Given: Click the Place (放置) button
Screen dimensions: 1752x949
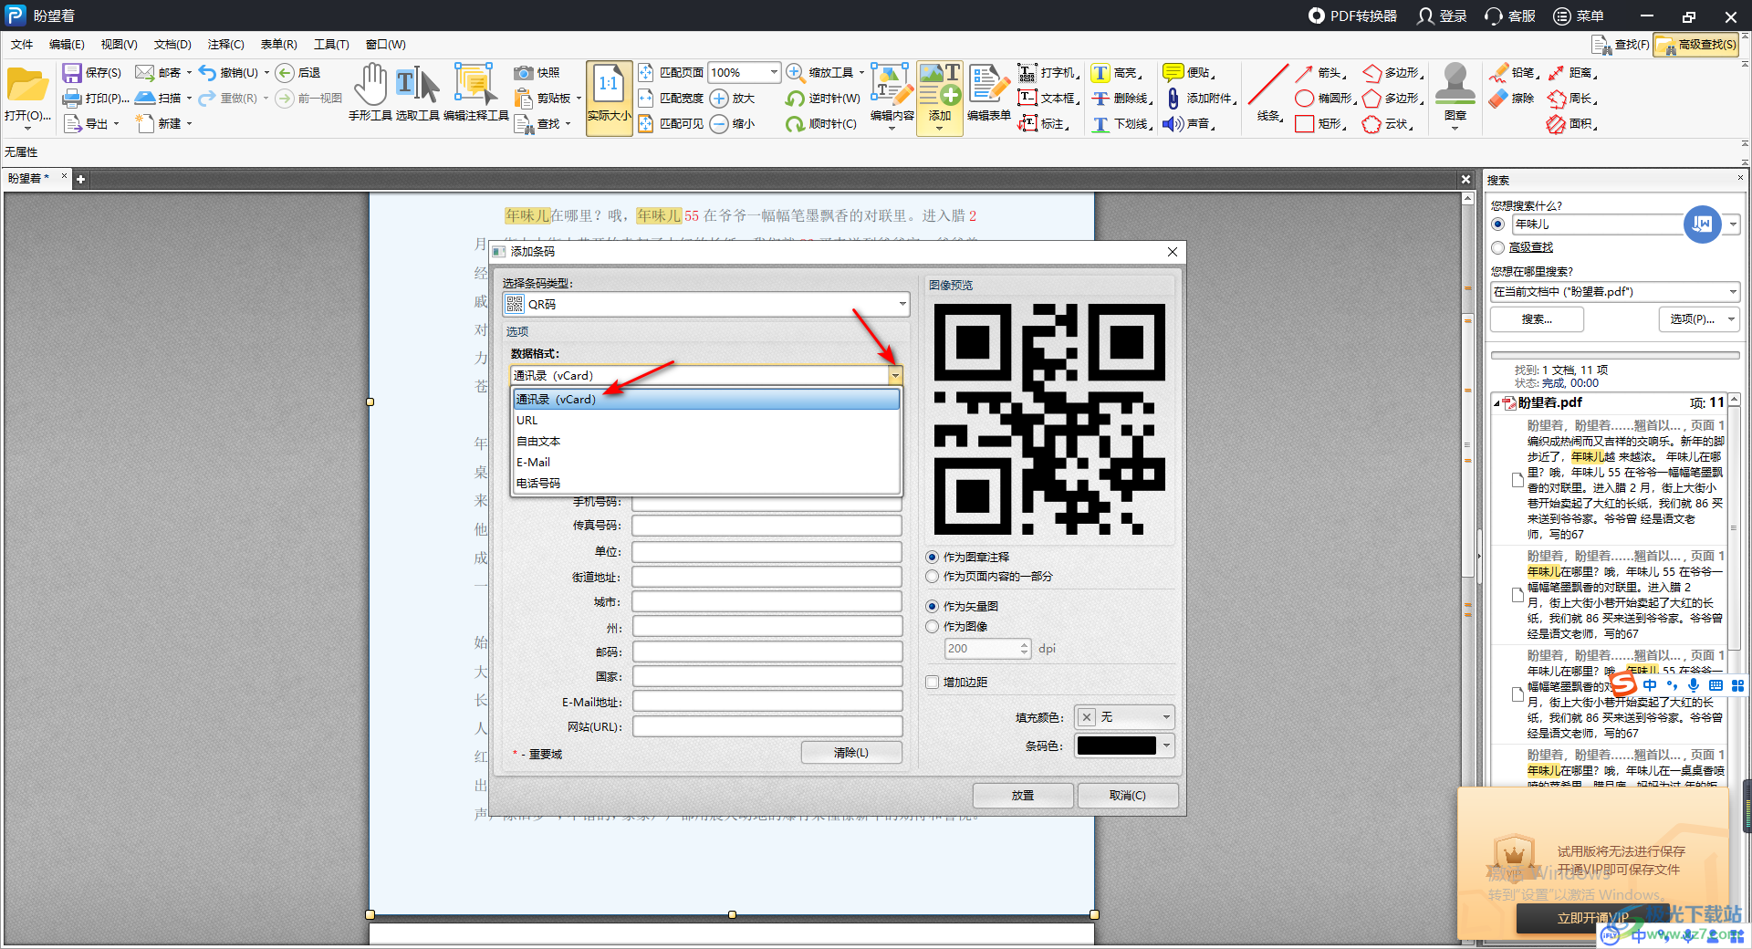Looking at the screenshot, I should (1022, 796).
